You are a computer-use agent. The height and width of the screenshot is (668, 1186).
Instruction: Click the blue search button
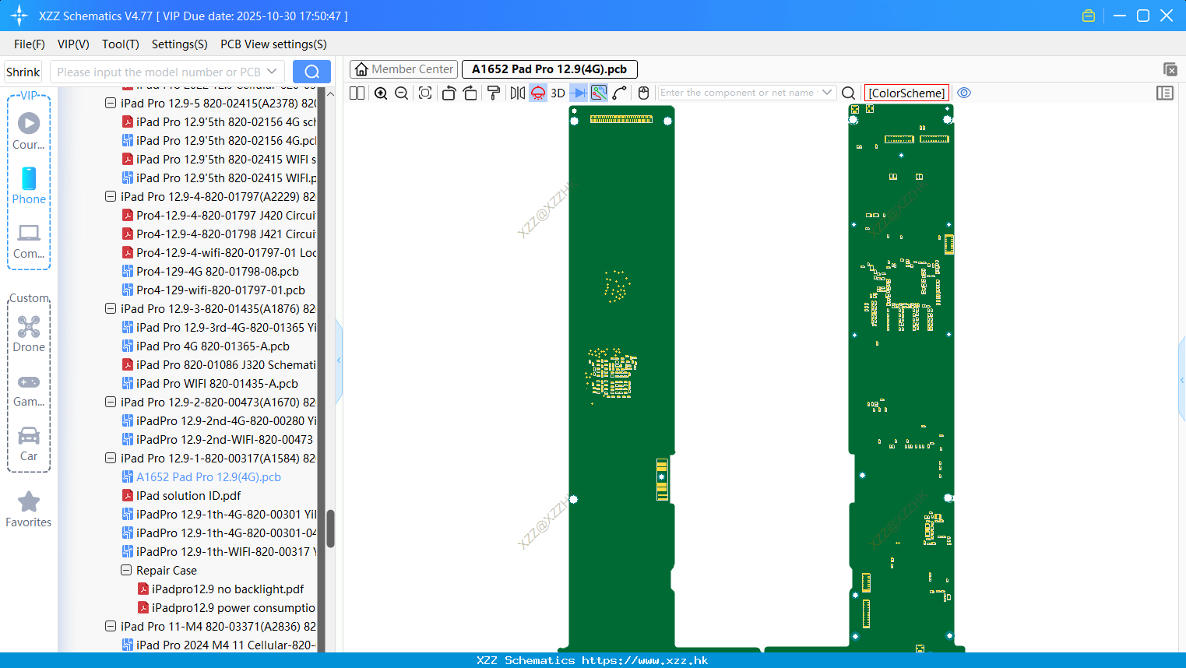(x=311, y=72)
